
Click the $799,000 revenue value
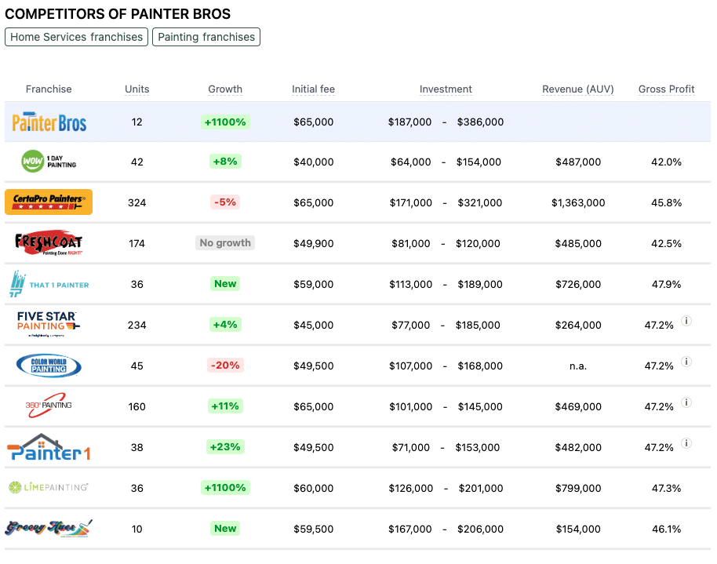point(578,488)
